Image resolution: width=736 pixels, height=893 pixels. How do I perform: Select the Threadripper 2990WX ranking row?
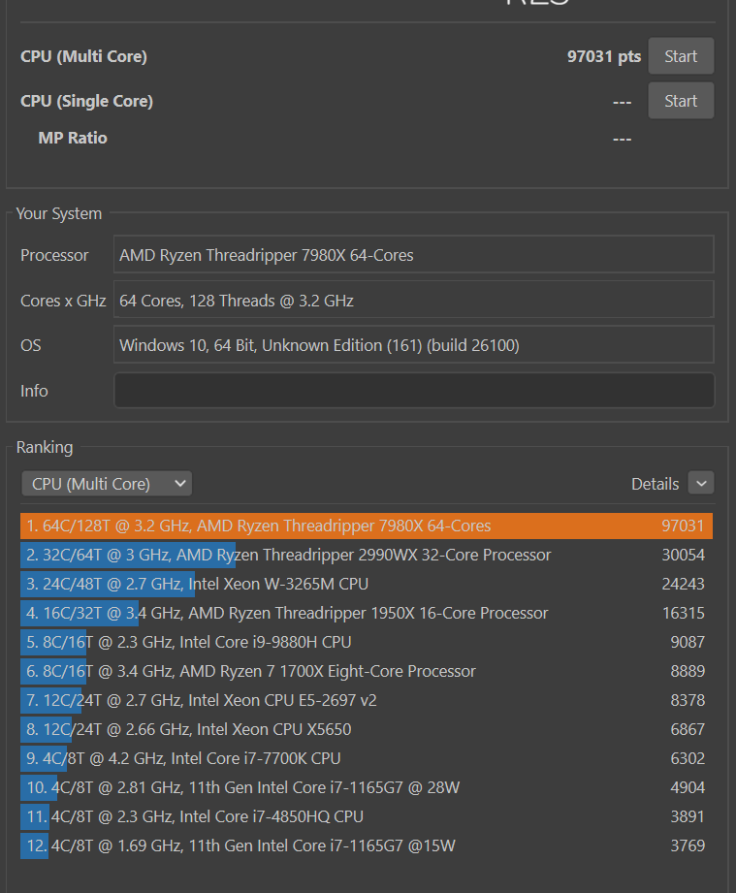(366, 555)
